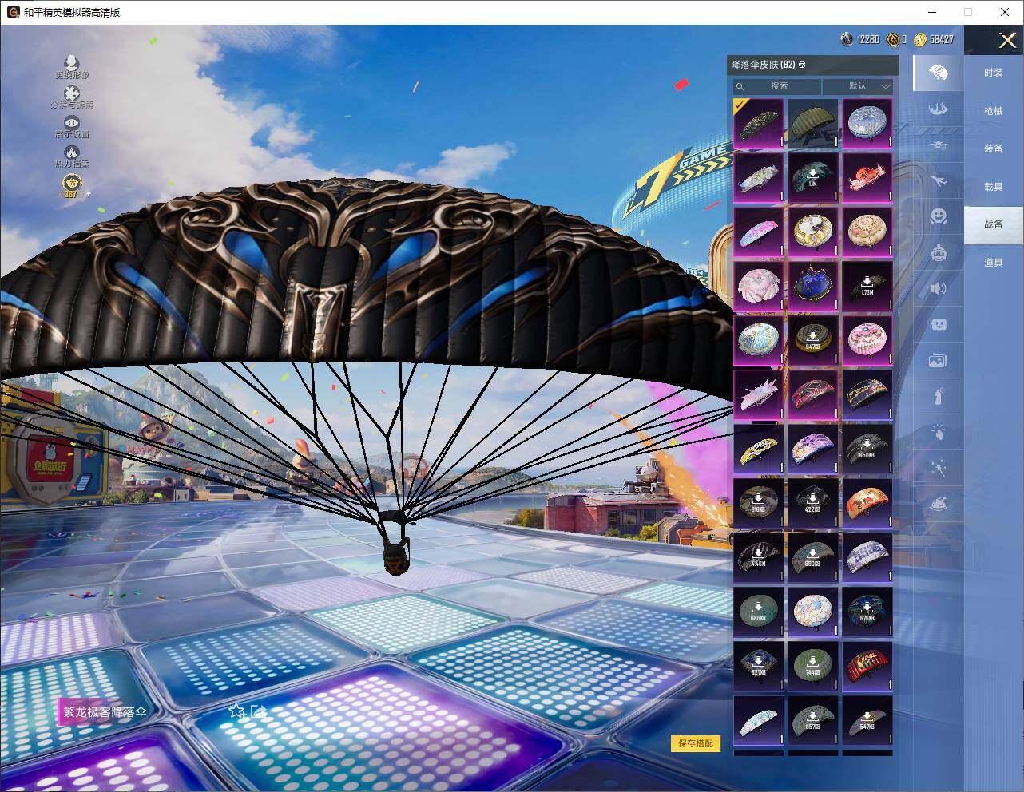Select the parachute skin category icon
This screenshot has height=792, width=1024.
coord(938,73)
